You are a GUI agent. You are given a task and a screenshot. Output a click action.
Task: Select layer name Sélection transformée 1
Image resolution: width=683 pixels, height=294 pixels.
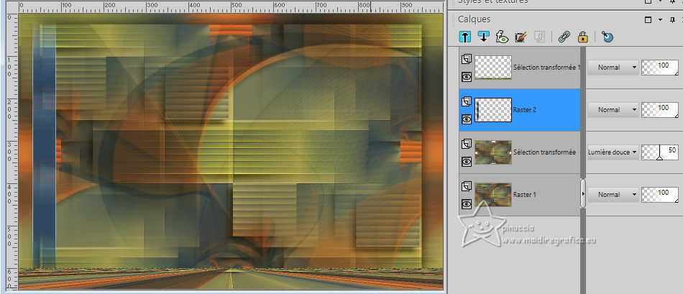546,68
